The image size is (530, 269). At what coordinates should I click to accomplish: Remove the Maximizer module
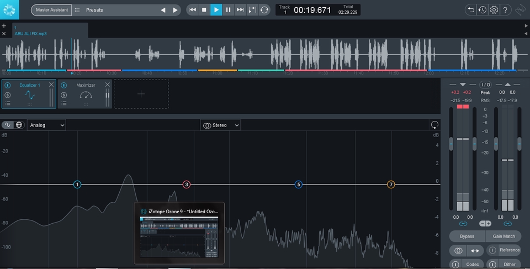pyautogui.click(x=107, y=85)
